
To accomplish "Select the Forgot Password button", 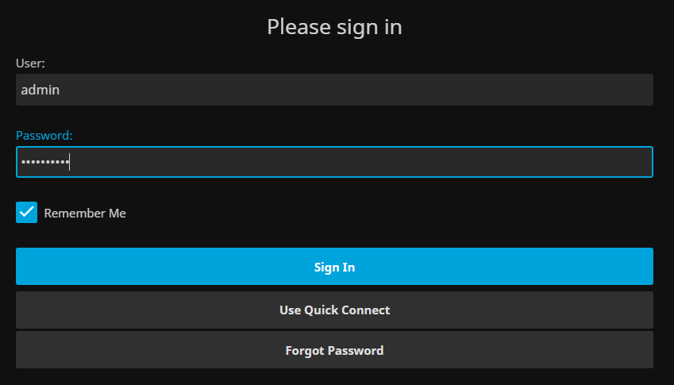I will [x=334, y=350].
